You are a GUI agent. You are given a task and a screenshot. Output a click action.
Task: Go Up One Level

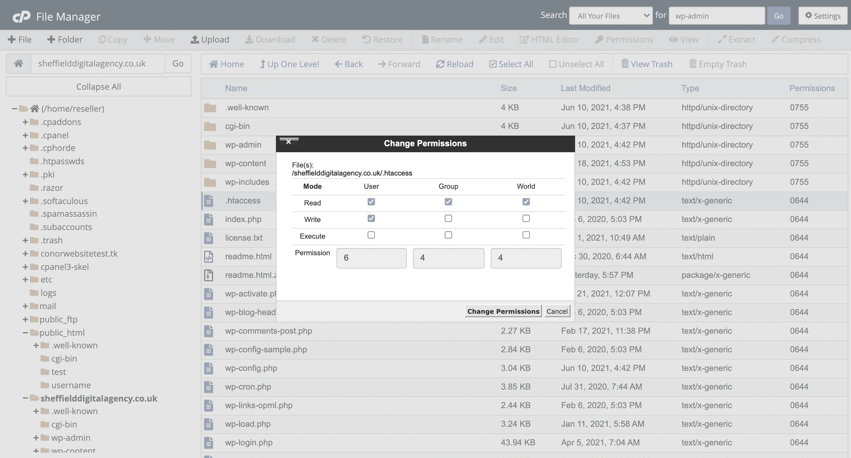(290, 64)
